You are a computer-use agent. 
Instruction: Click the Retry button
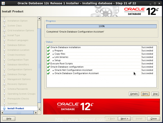click(145, 94)
